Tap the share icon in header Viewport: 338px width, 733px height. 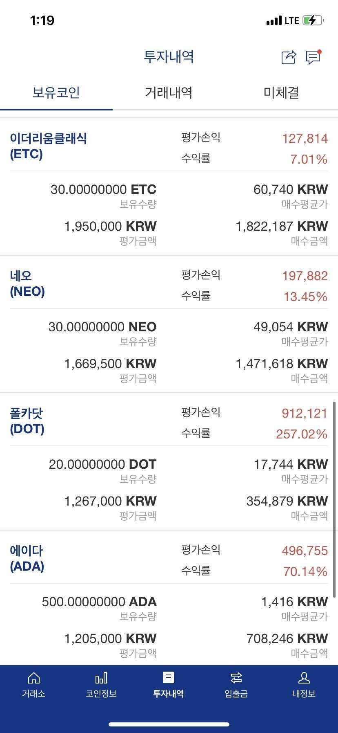tap(289, 57)
